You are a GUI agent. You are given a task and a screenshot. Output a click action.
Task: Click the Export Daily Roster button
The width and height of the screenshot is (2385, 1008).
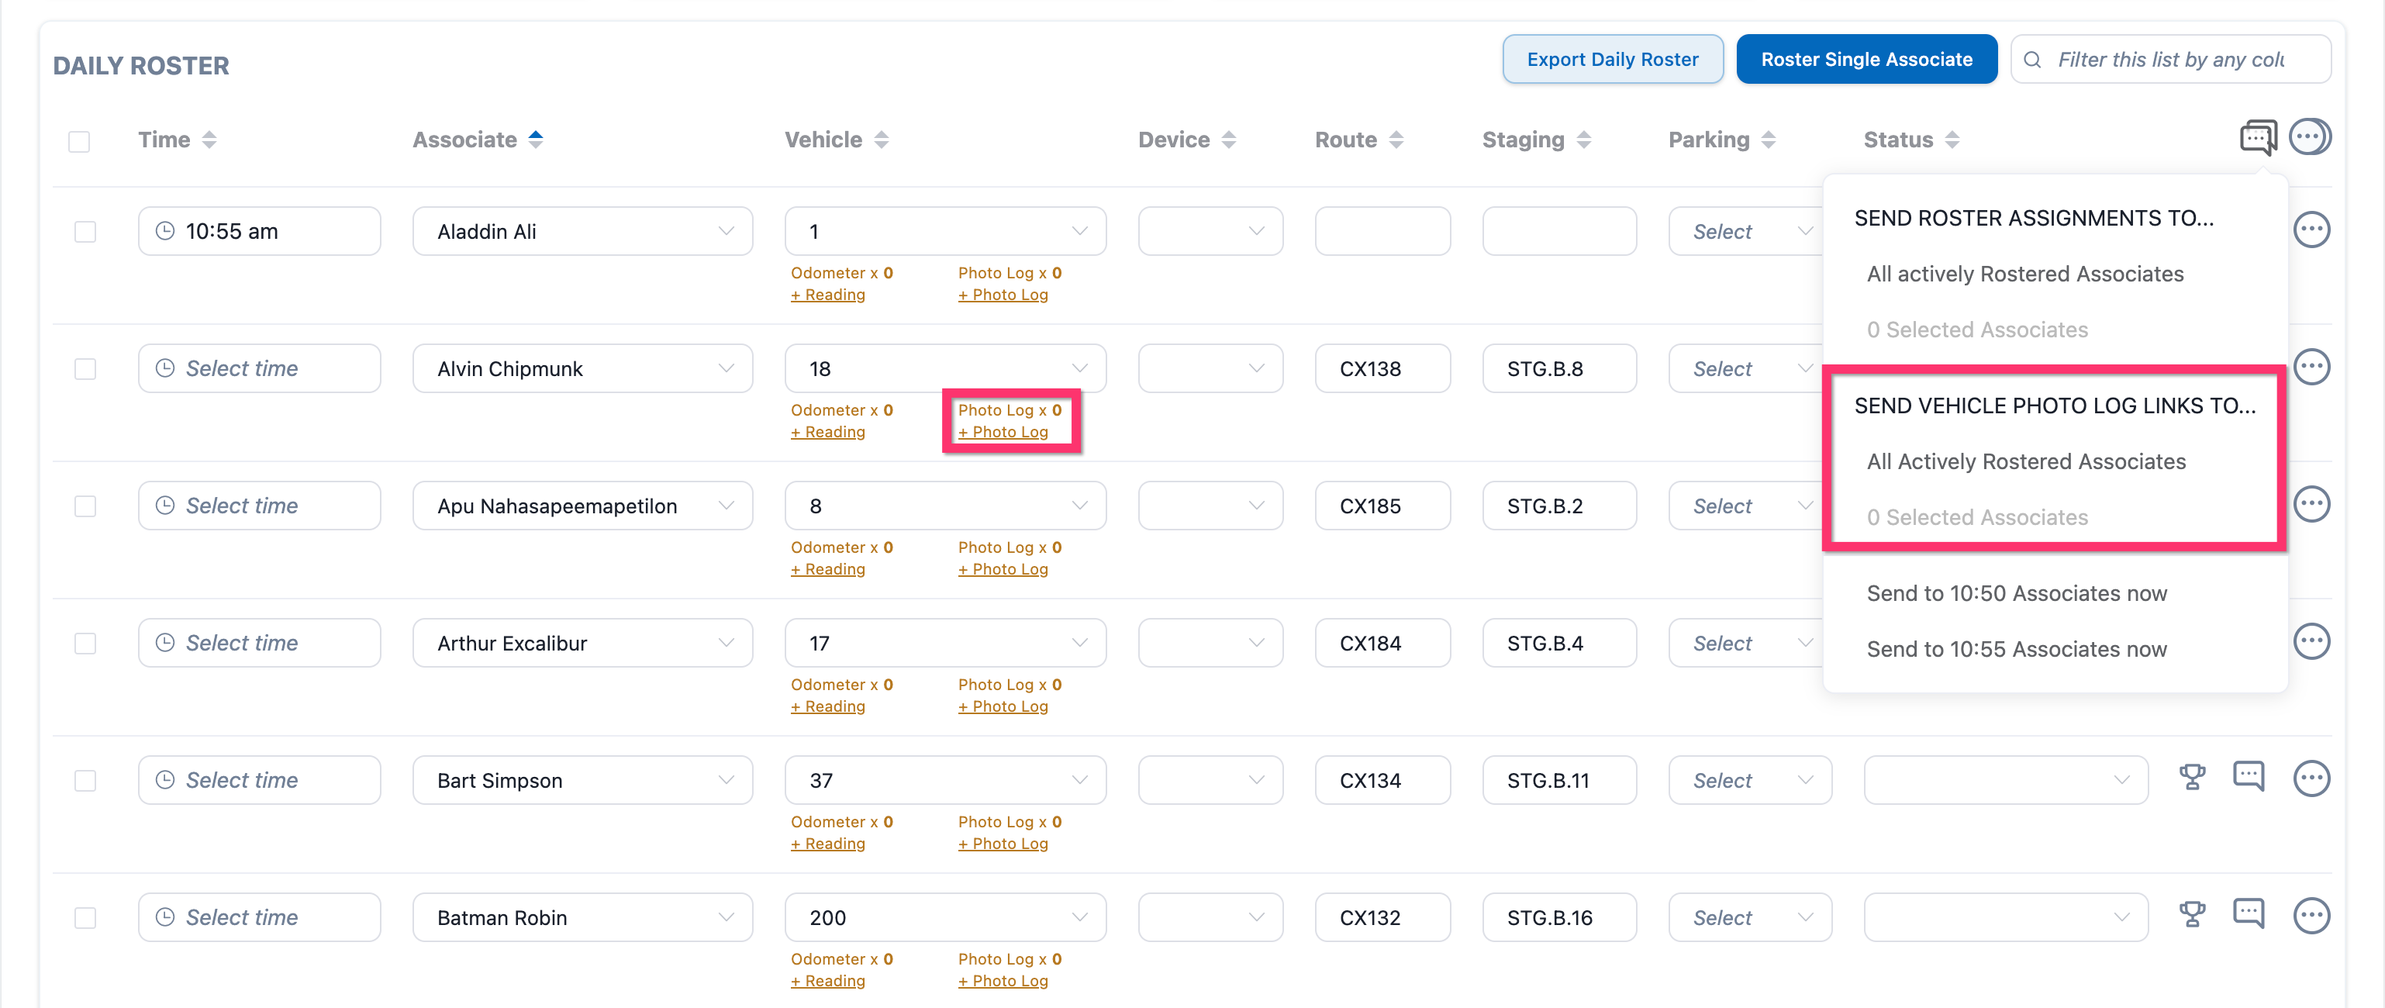1612,59
